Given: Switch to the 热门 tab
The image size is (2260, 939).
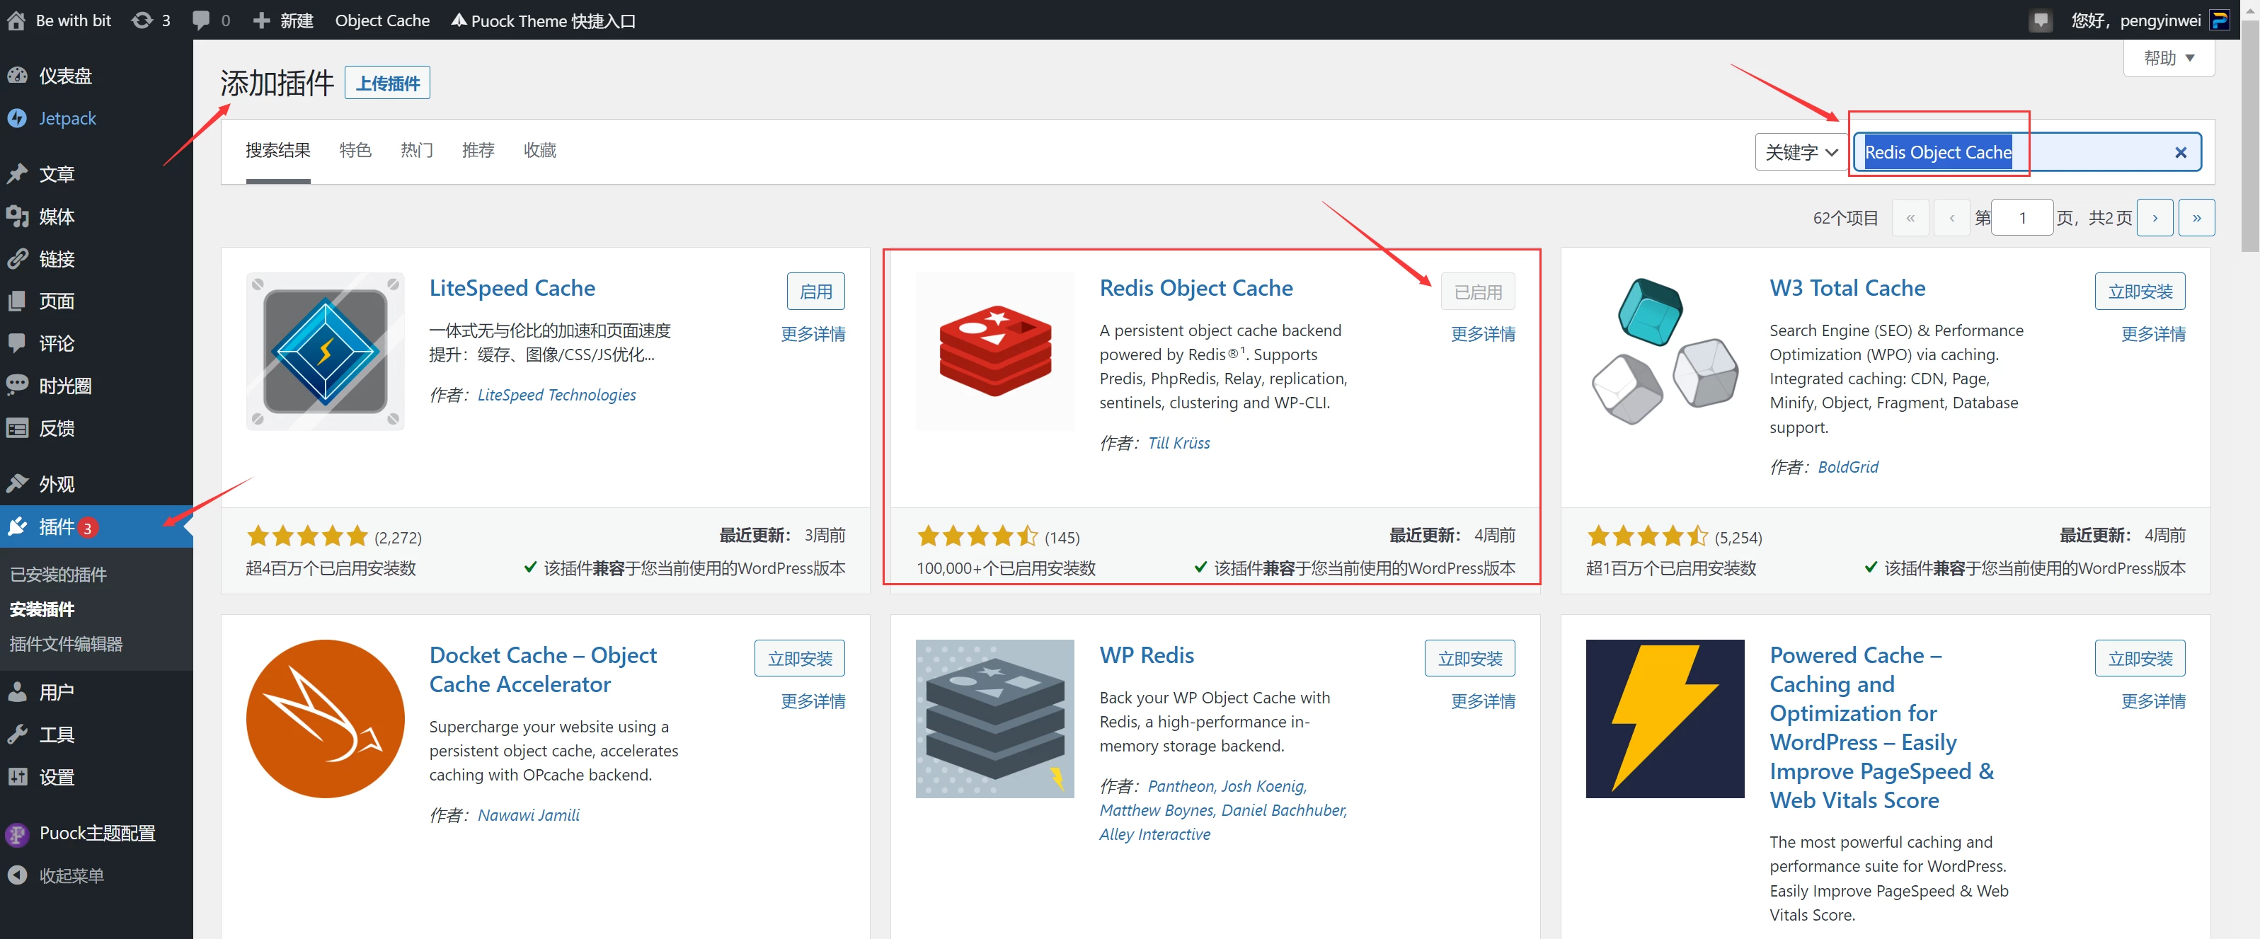Looking at the screenshot, I should [x=417, y=150].
